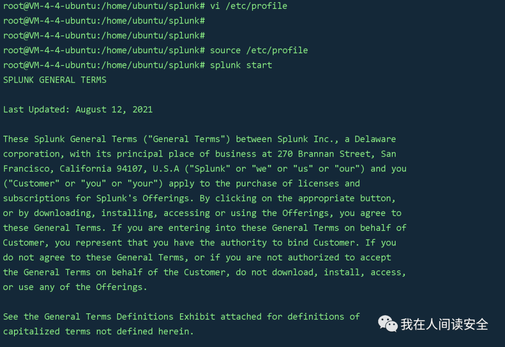Click the 'splunk start' command text
505x347 pixels.
(241, 65)
